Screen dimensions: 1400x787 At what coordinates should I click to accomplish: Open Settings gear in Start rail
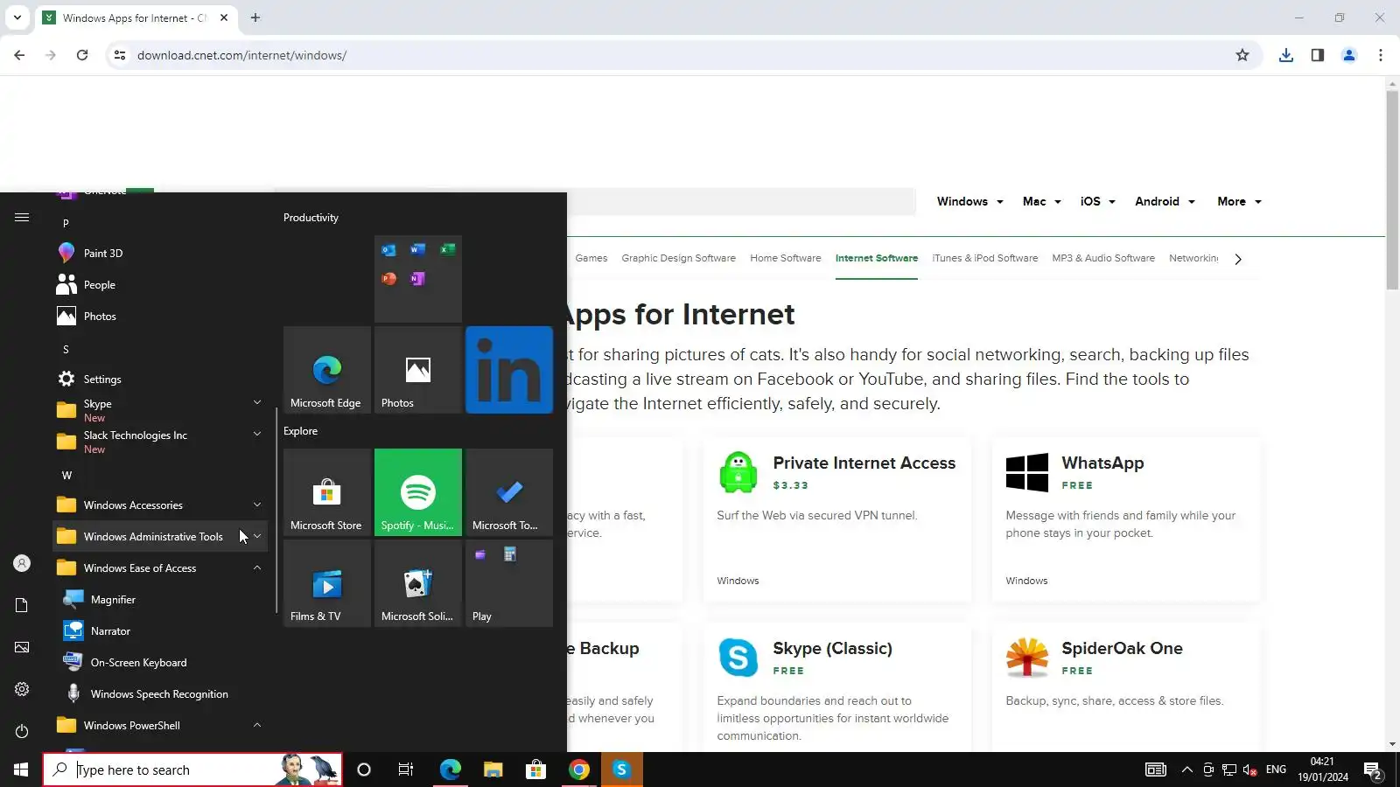tap(22, 689)
